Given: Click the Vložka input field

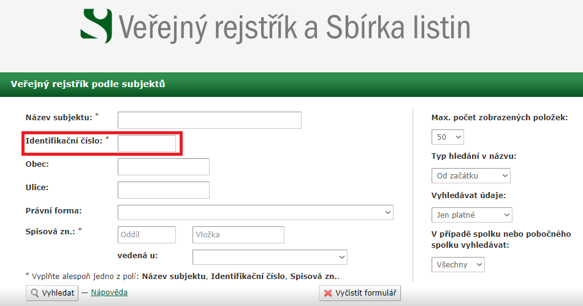Looking at the screenshot, I should tap(238, 235).
